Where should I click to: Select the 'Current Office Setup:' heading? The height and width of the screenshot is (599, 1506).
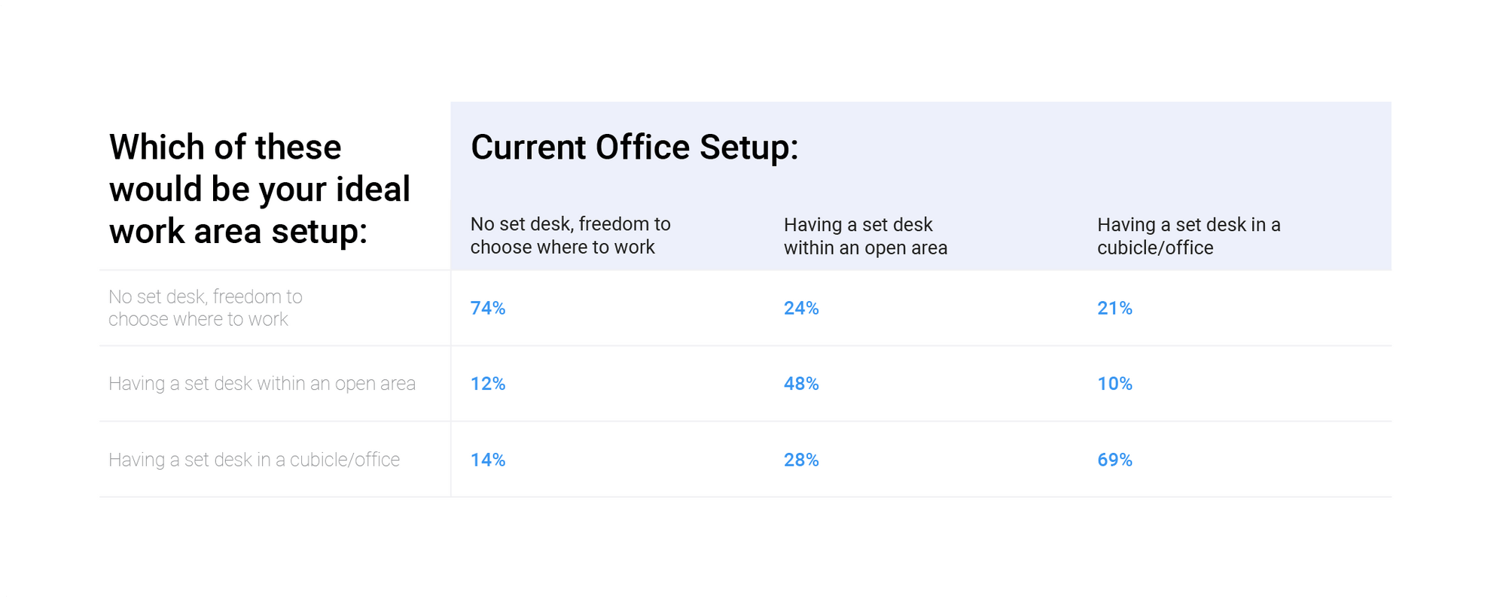(x=634, y=147)
